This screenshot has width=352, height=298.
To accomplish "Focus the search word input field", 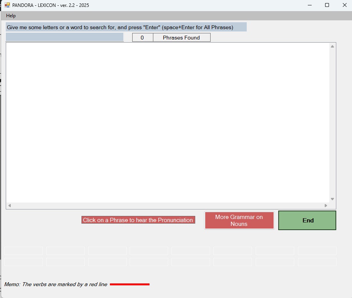I will coord(65,37).
